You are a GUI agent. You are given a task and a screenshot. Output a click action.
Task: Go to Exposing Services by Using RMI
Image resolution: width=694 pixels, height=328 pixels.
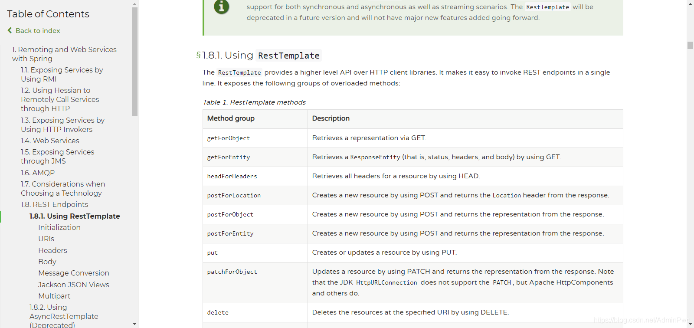pos(62,75)
